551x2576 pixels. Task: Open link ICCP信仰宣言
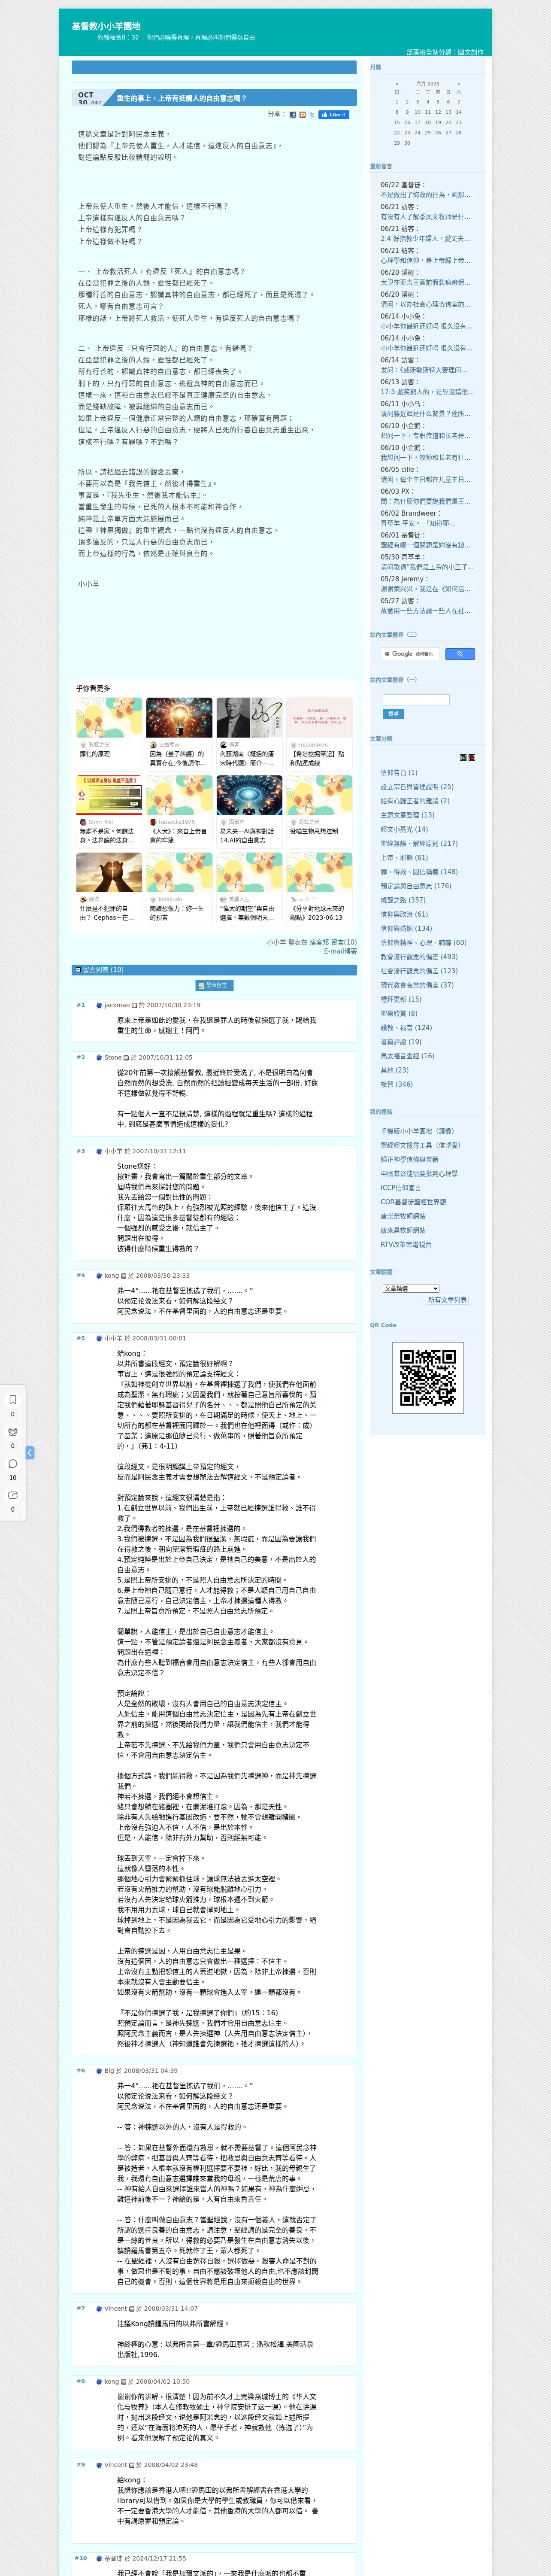click(x=400, y=1188)
